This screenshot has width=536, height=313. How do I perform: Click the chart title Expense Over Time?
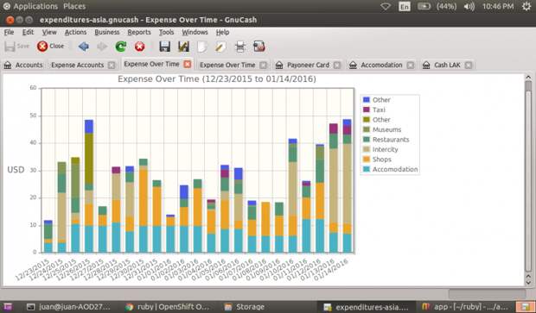click(x=217, y=79)
